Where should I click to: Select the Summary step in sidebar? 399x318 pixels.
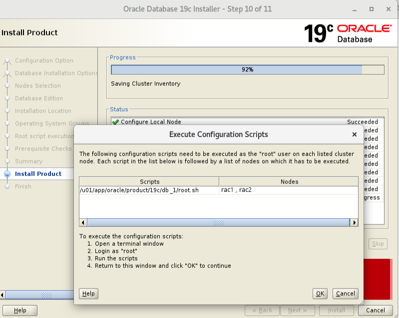(28, 161)
